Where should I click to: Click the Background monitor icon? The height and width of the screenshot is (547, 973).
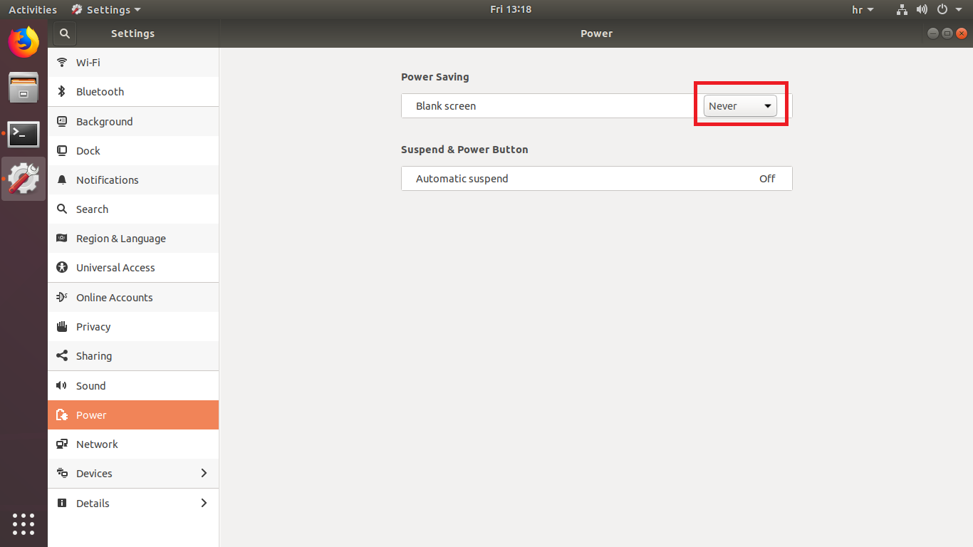(62, 122)
